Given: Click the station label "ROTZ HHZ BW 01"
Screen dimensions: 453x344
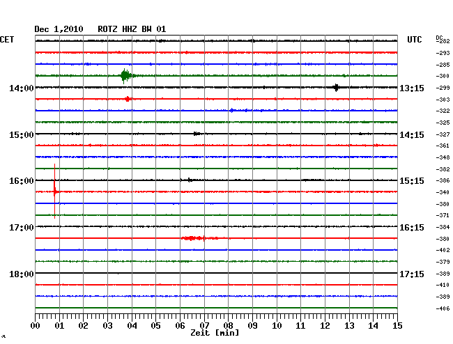Looking at the screenshot, I should [x=132, y=29].
